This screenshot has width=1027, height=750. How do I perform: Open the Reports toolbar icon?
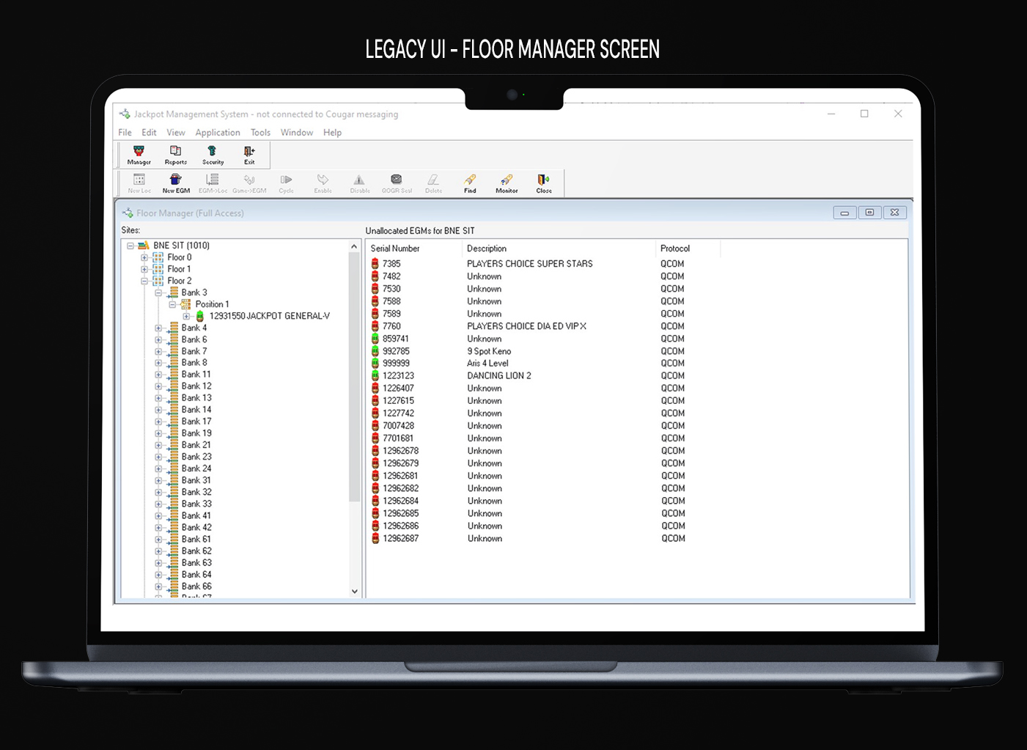tap(175, 155)
